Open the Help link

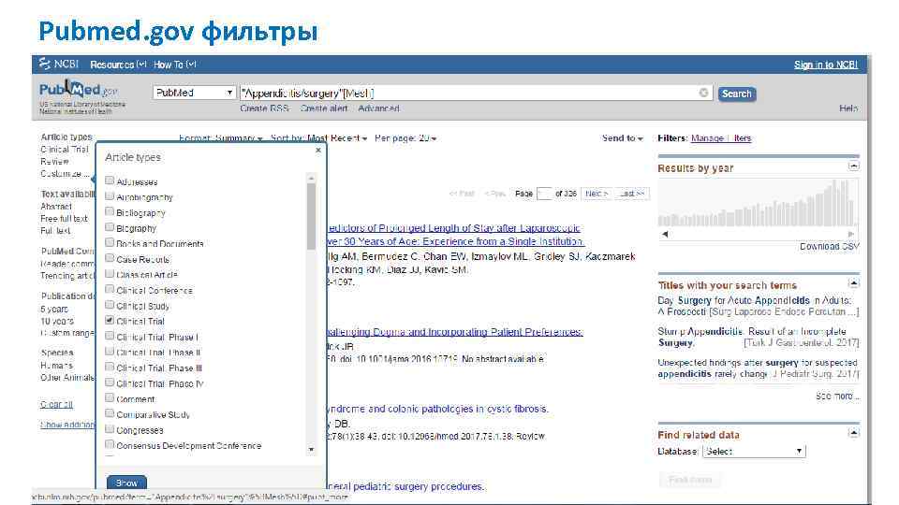pyautogui.click(x=848, y=108)
